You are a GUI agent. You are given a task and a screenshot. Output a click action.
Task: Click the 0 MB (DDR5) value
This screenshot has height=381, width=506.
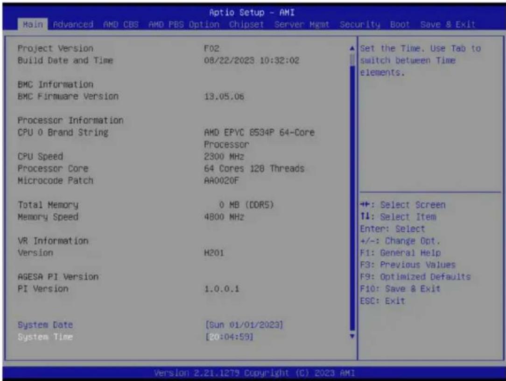[x=246, y=205]
